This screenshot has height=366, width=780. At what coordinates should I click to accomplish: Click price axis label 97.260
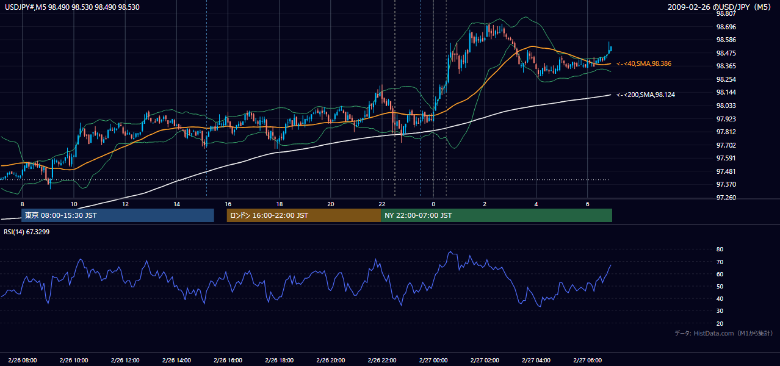click(x=726, y=198)
